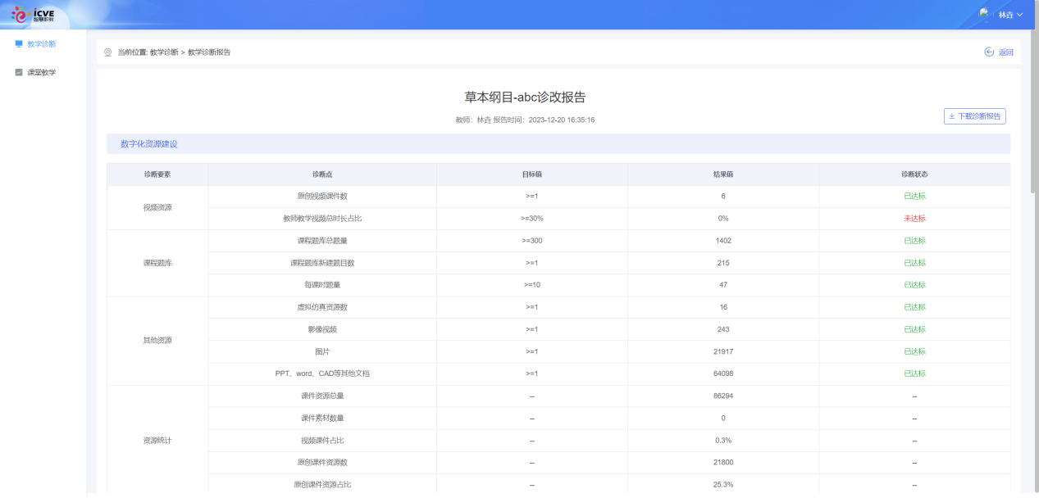Click the location pin icon in the breadcrumb
The width and height of the screenshot is (1039, 498).
coord(107,52)
